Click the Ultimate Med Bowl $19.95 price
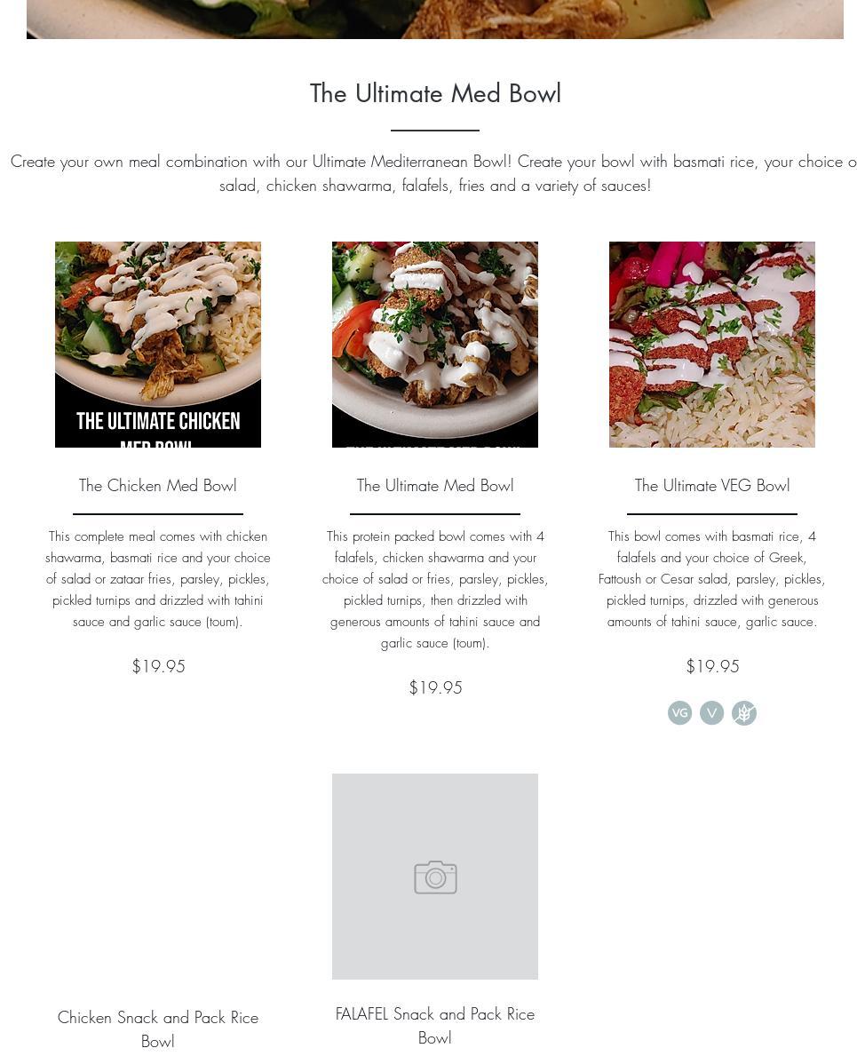The height and width of the screenshot is (1064, 857). (x=435, y=687)
